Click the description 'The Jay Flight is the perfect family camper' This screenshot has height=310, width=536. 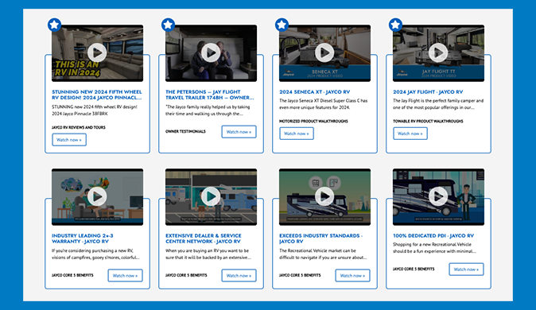pos(438,104)
